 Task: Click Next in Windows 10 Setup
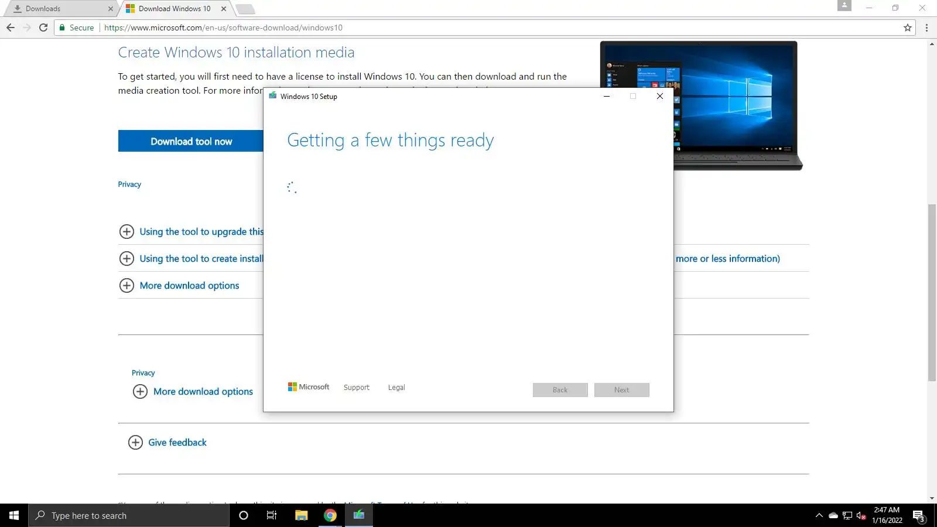pos(621,390)
